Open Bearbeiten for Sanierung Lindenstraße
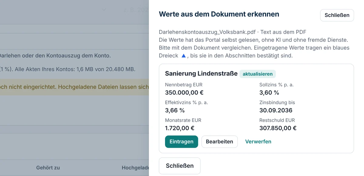Screen dimensions: 364x176 (219, 141)
